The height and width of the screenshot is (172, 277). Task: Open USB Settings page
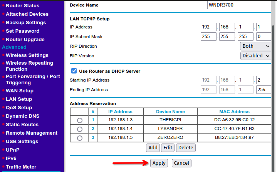coord(22,142)
